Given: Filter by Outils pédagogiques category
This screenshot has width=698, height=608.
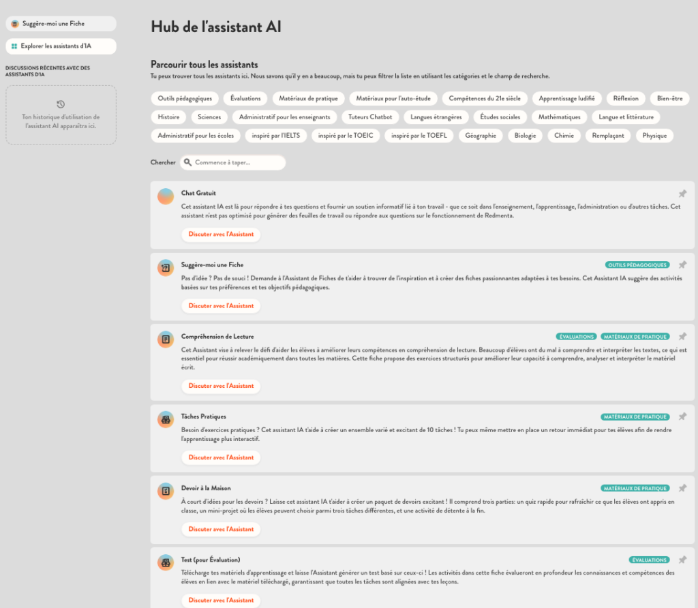Looking at the screenshot, I should (x=185, y=99).
